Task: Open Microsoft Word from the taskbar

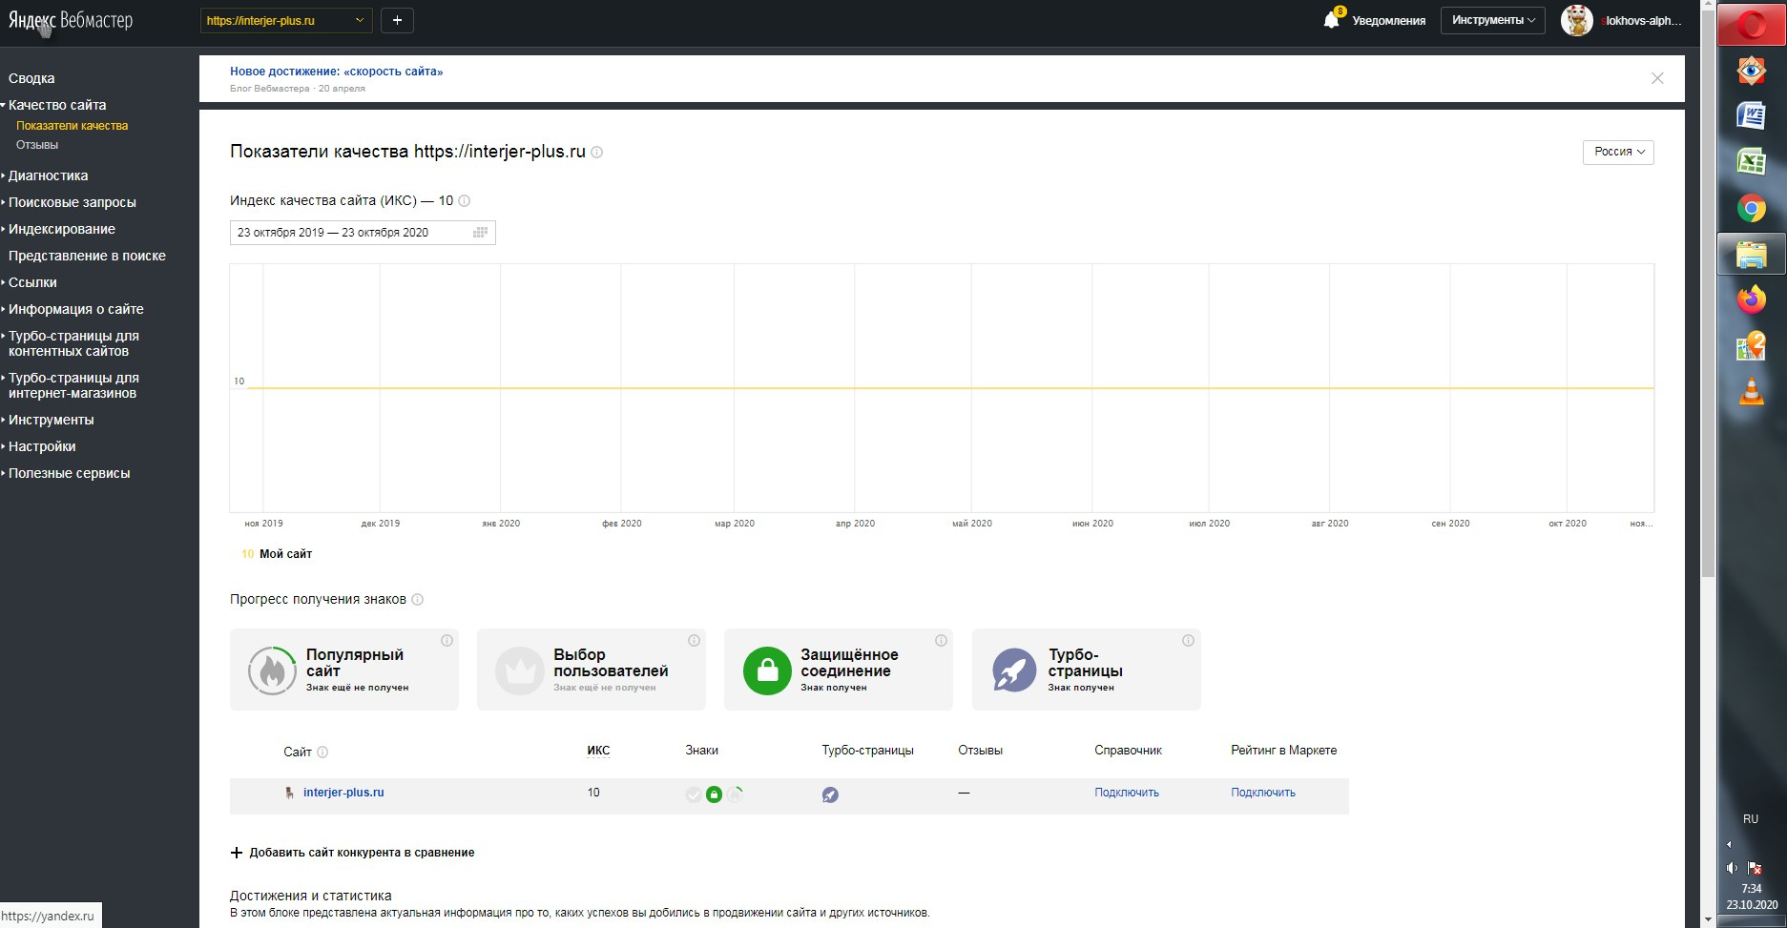Action: click(1751, 115)
